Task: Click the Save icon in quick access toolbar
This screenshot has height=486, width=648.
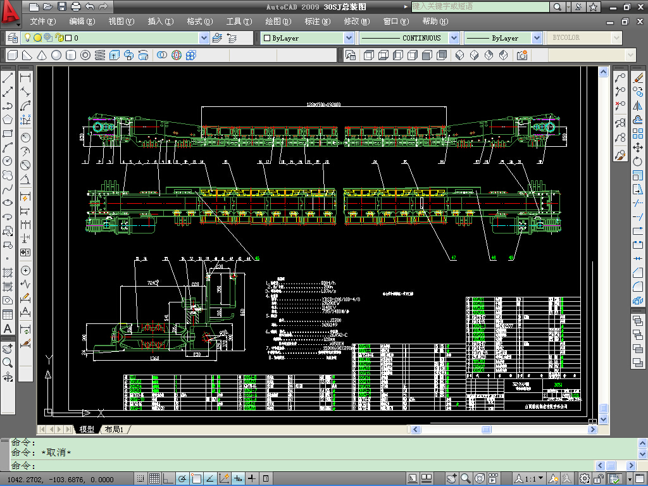Action: [62, 6]
